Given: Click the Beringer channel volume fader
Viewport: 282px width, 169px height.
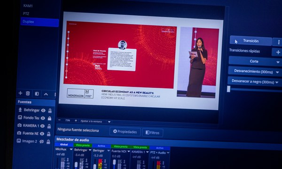Looking at the screenshot, I should [95, 166].
